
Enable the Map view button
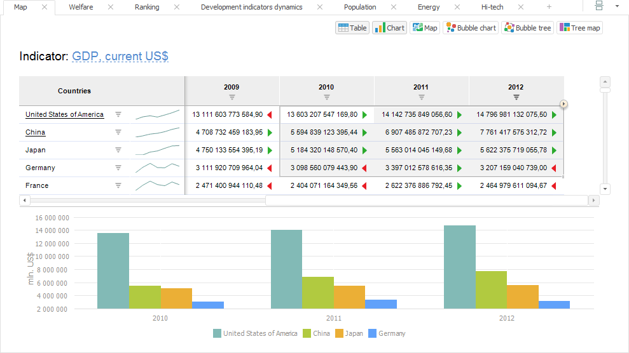coord(425,28)
